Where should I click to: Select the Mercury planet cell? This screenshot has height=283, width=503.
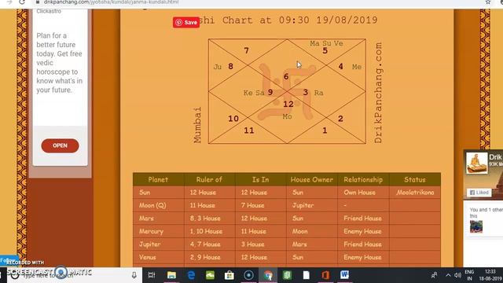click(159, 231)
